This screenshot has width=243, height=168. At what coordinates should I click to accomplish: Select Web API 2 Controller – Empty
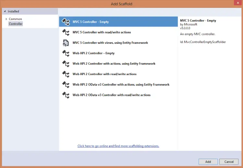[118, 53]
